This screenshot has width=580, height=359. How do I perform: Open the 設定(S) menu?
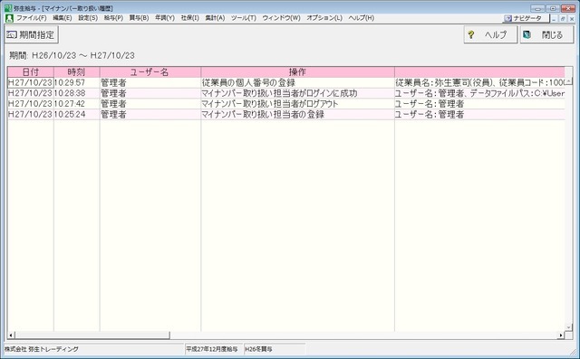pos(88,18)
